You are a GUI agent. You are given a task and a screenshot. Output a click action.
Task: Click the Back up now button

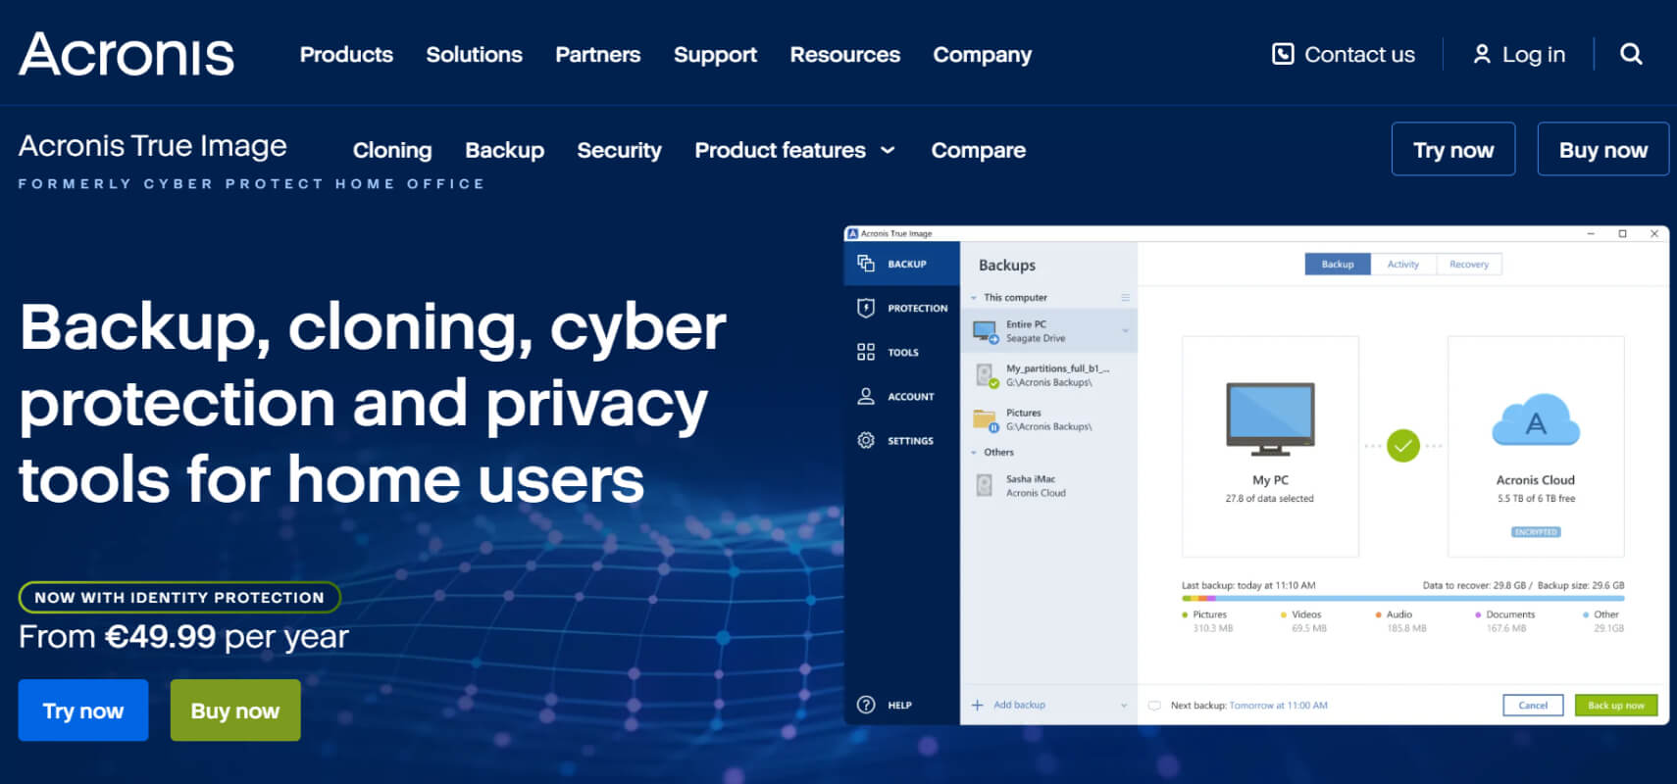click(x=1616, y=705)
